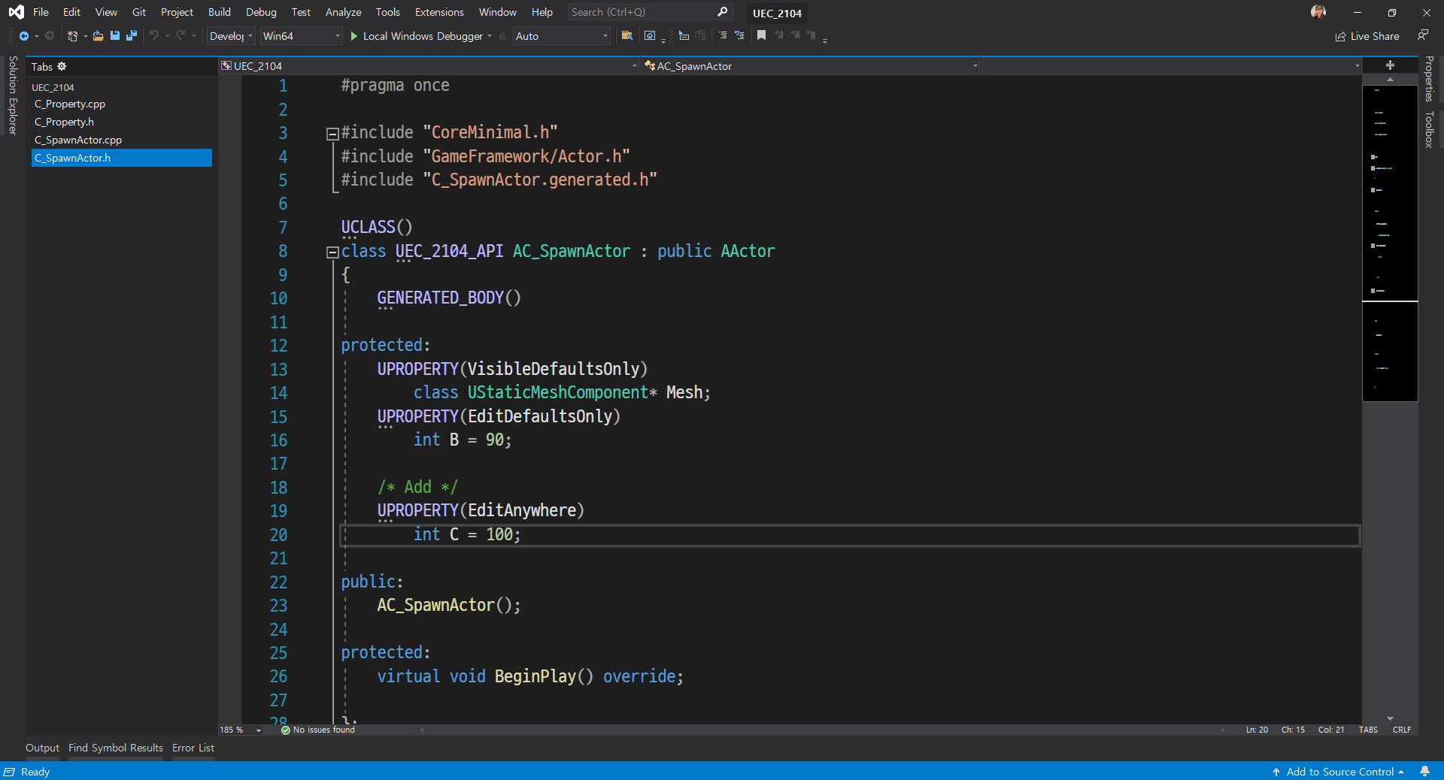
Task: Click the toolbar icon right of Find in Files
Action: 651,36
